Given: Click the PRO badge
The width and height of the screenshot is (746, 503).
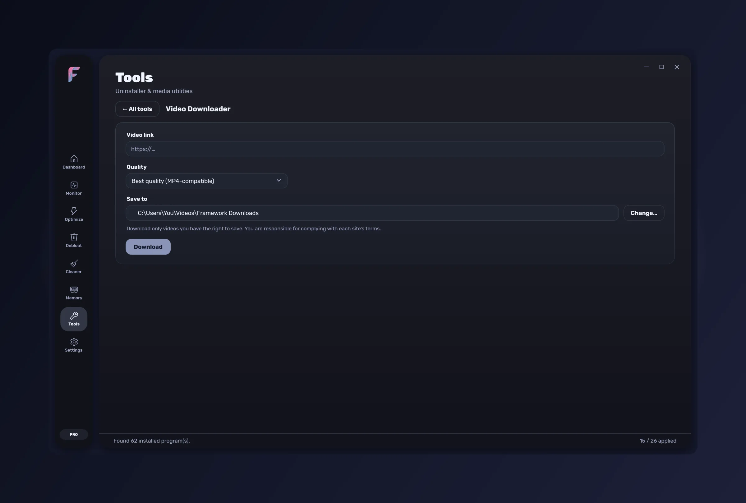Looking at the screenshot, I should click(x=74, y=434).
